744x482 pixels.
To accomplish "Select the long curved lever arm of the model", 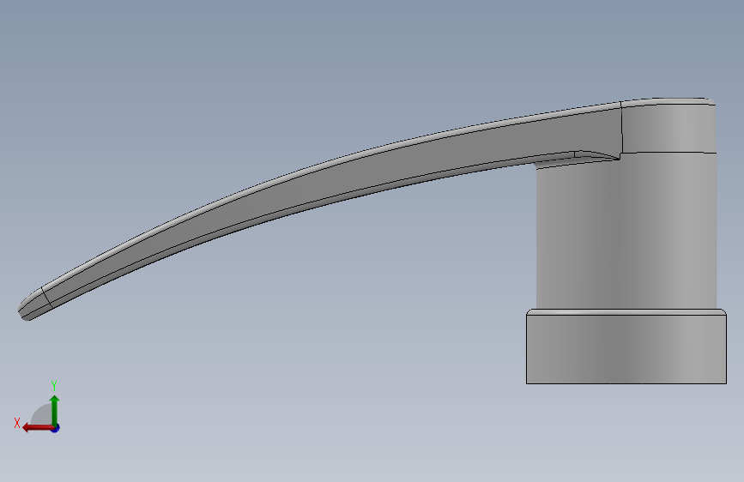I will (x=332, y=180).
